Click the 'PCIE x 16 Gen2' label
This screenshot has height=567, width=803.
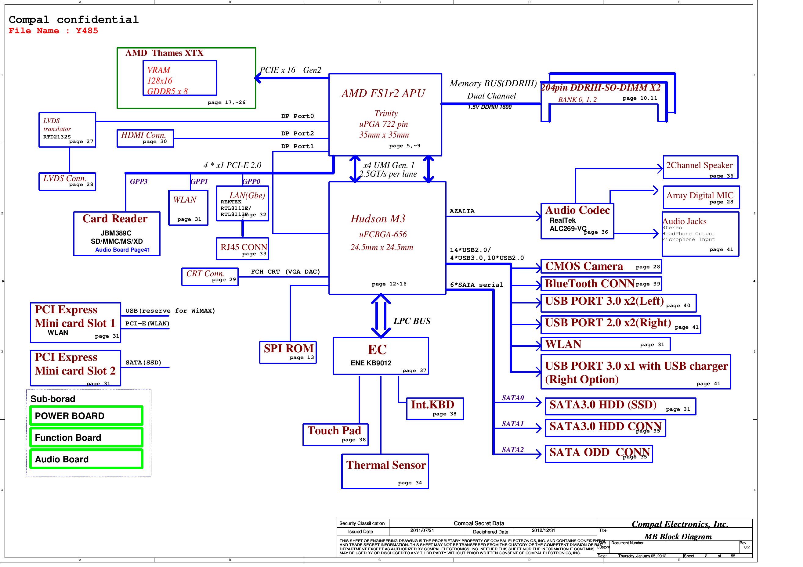click(x=291, y=70)
